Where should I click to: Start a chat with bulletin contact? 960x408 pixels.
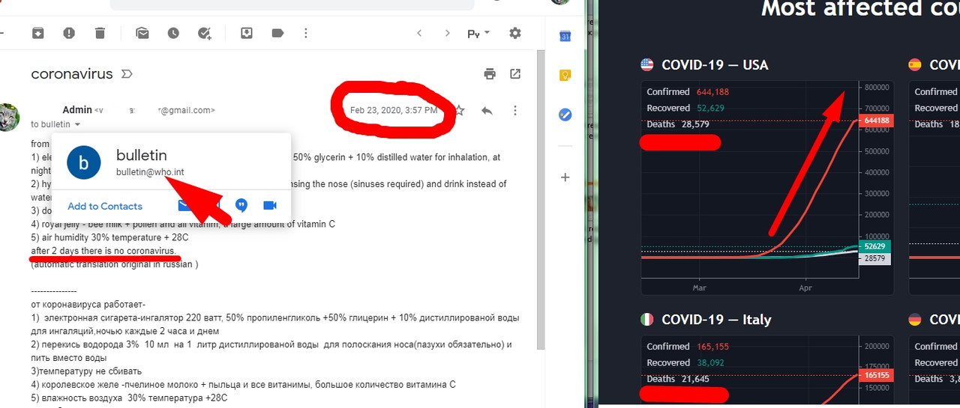[241, 205]
